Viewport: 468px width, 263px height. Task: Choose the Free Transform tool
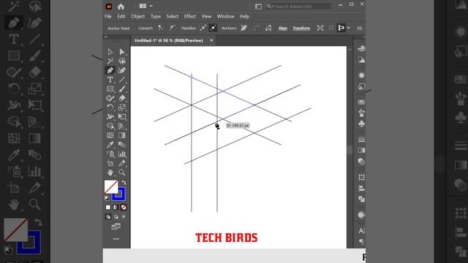pyautogui.click(x=122, y=117)
